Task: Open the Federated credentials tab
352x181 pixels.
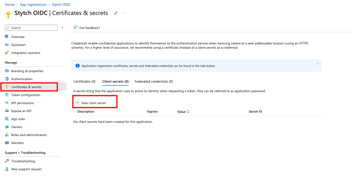Action: 153,81
